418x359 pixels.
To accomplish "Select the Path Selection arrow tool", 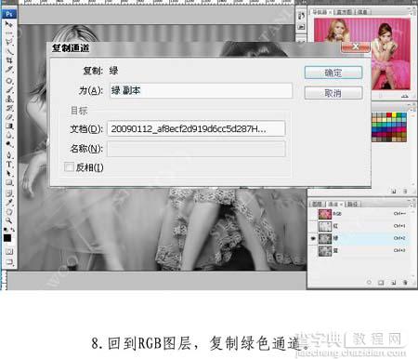I will click(9, 173).
